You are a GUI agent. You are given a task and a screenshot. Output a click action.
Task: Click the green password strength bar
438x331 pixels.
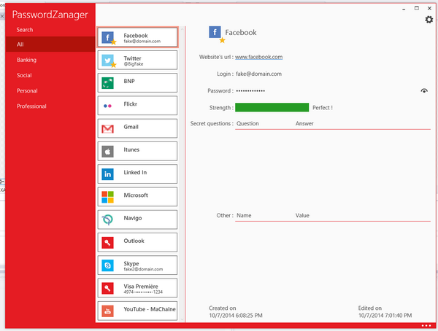[272, 107]
